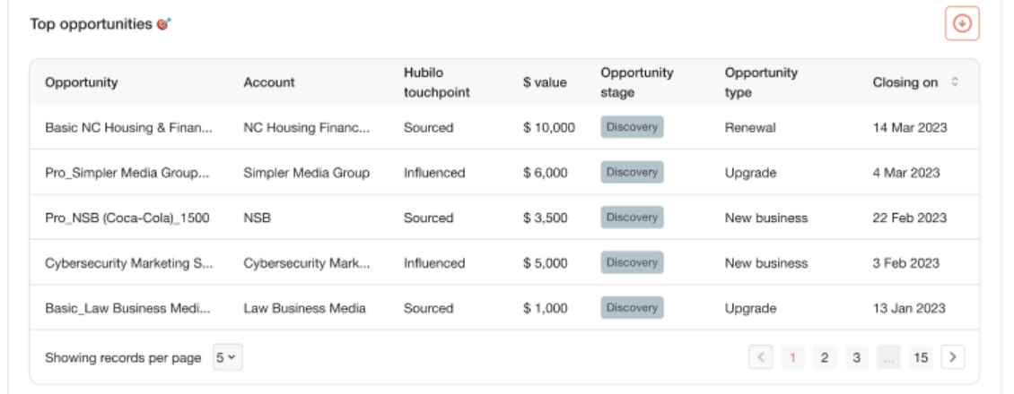This screenshot has width=1014, height=394.
Task: Click the Opportunity stage column header
Action: 637,81
